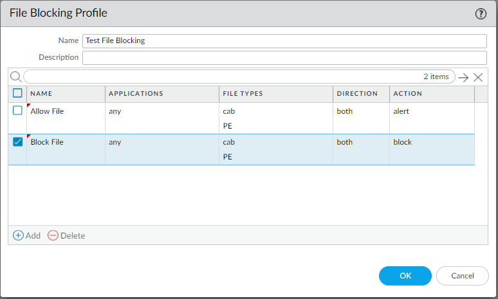Click the File Types column header
This screenshot has height=299, width=498.
click(275, 94)
